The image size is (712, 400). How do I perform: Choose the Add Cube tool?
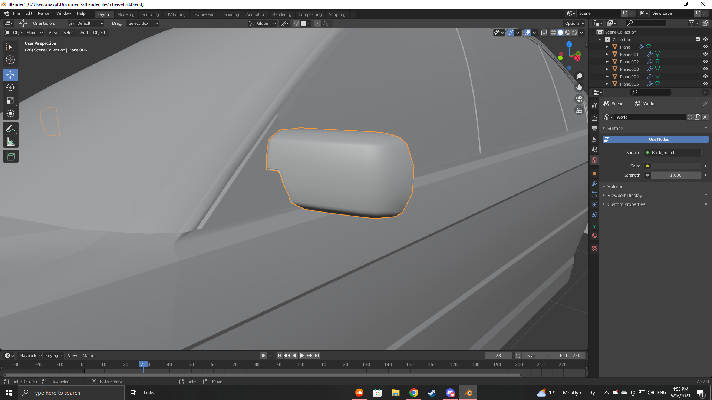(x=10, y=157)
